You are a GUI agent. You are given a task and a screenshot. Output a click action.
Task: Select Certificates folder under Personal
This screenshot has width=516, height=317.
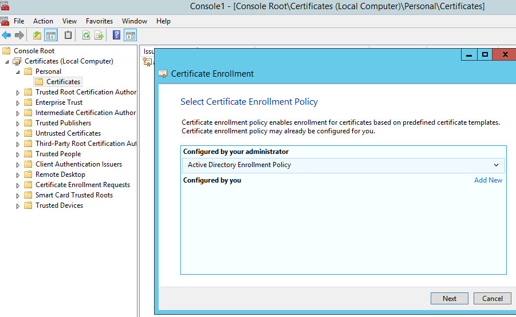click(x=63, y=82)
